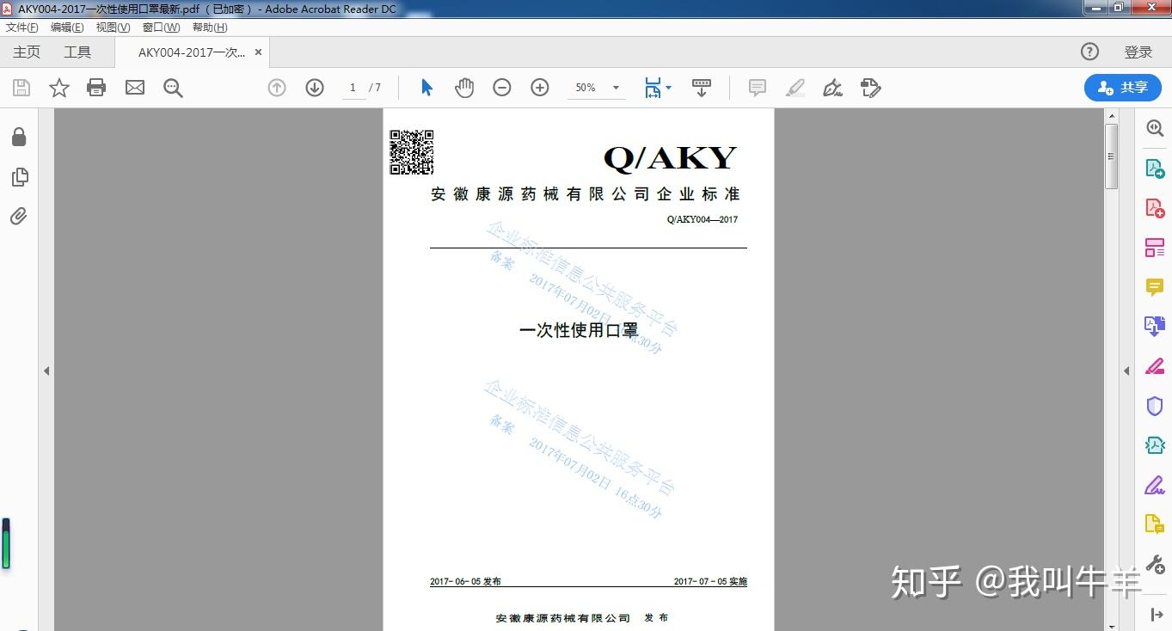The image size is (1172, 631).
Task: Open the attachments paperclip panel
Action: point(19,216)
